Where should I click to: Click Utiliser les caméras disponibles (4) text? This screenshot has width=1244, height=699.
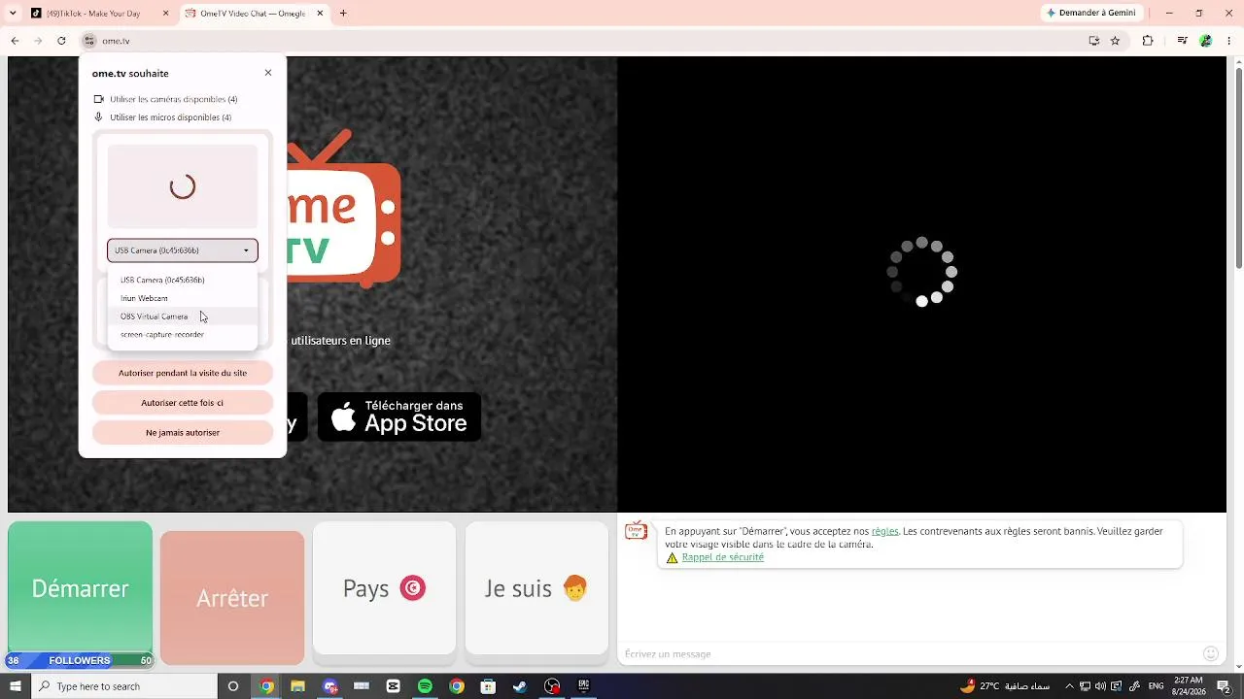[x=174, y=99]
